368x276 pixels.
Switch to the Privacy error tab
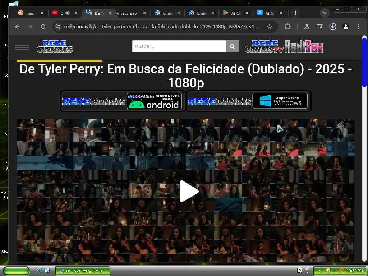click(128, 13)
